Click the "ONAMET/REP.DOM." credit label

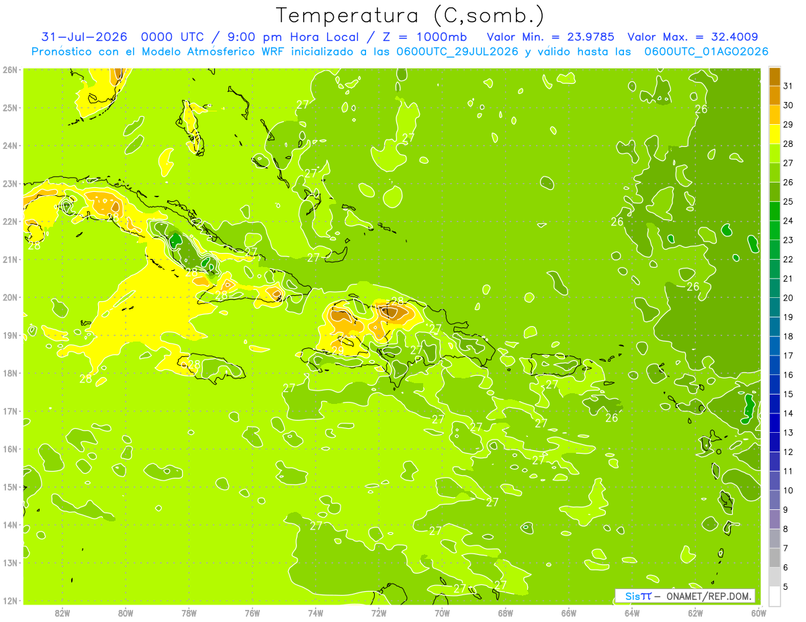(x=709, y=596)
